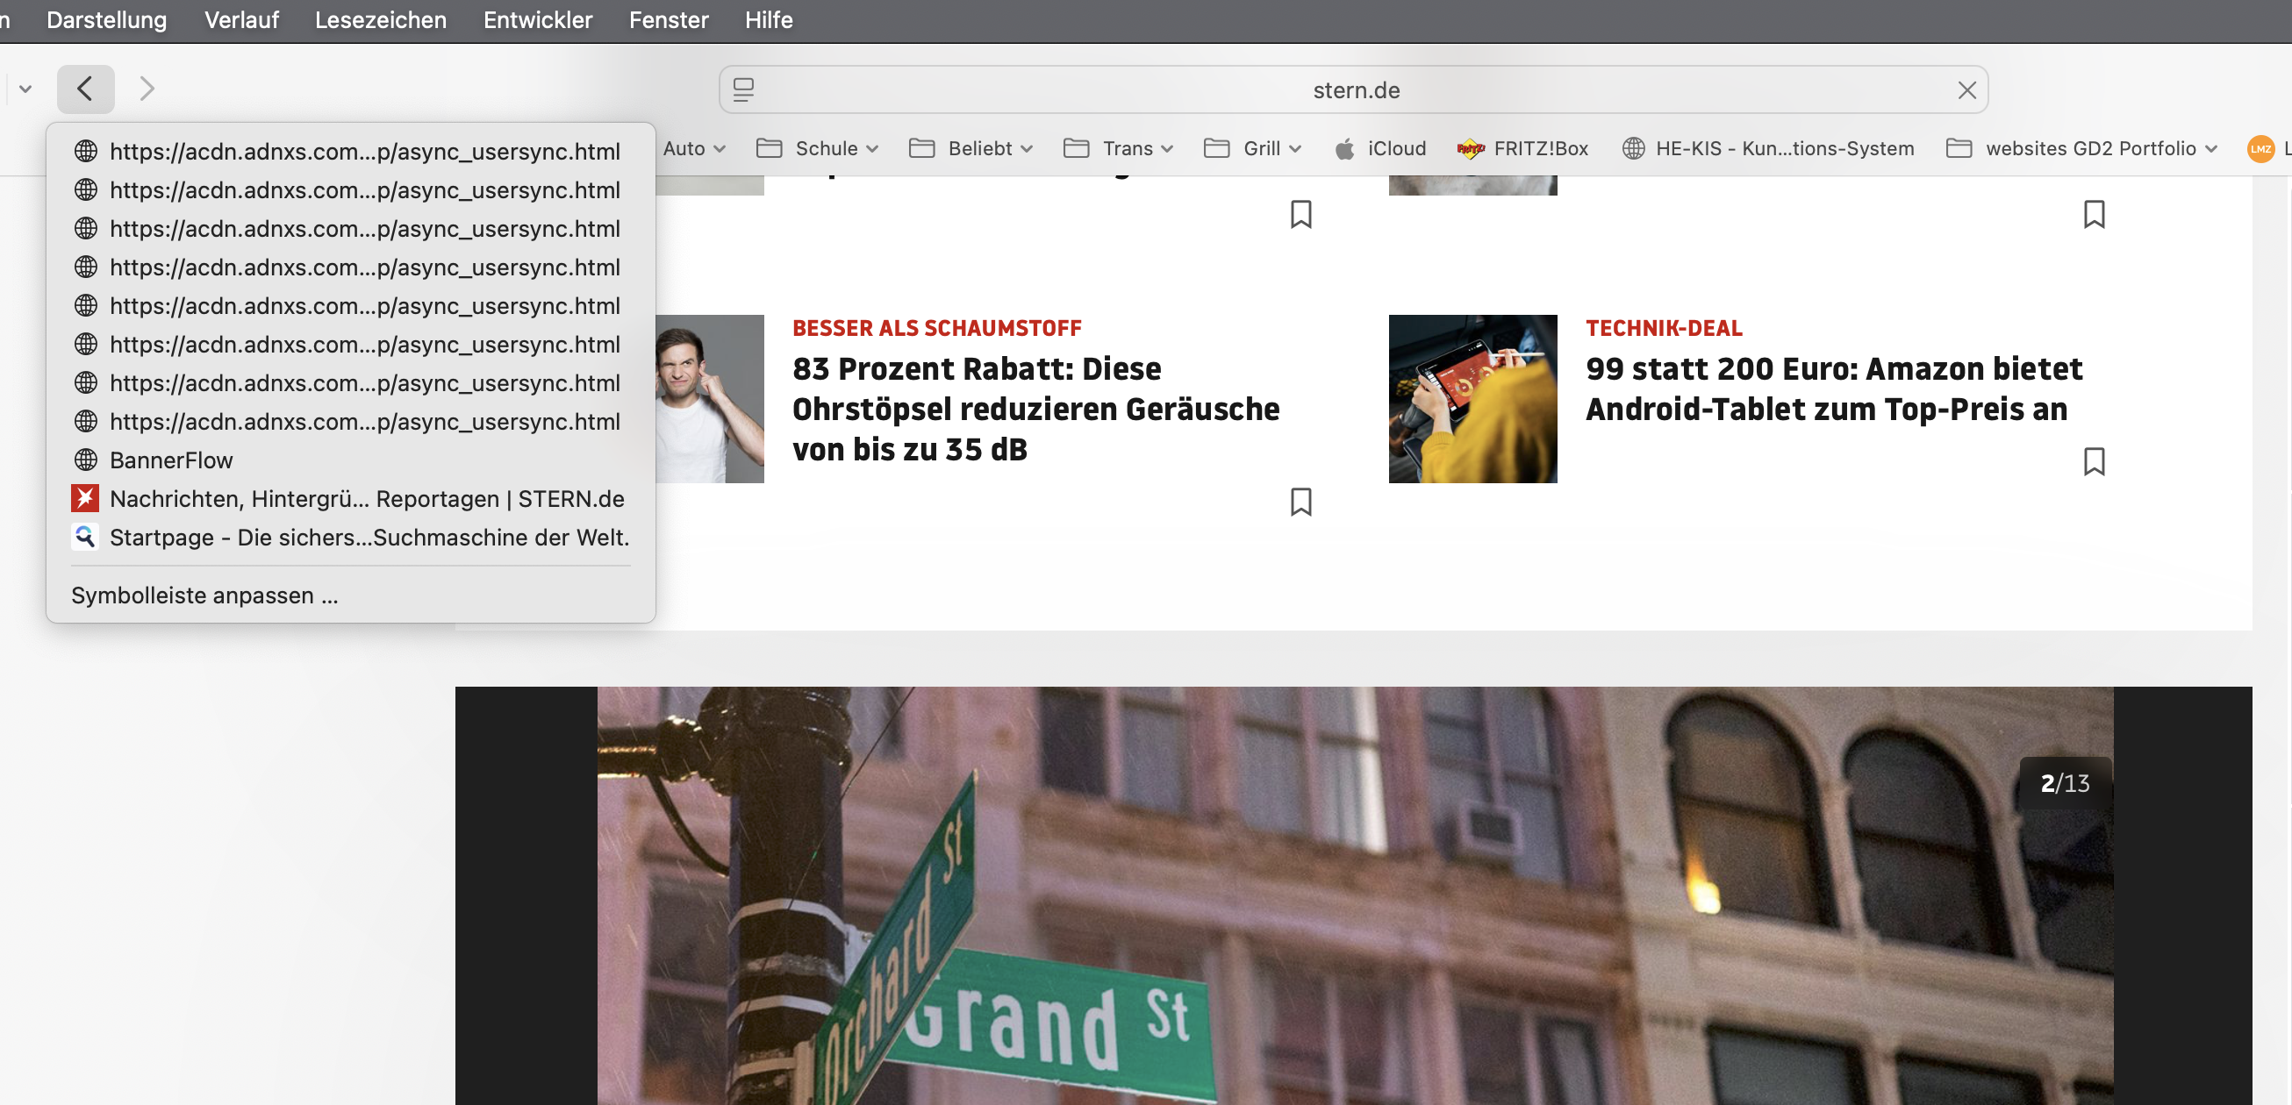Open the Lesezeichen menu
Screen dimensions: 2292x1105
click(381, 19)
